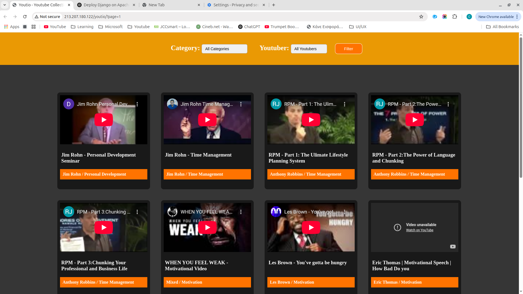Open the All Youtubers dropdown
The width and height of the screenshot is (523, 294).
pos(309,49)
